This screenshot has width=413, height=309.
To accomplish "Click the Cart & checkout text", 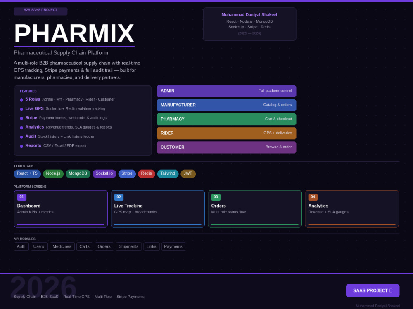I will [x=278, y=119].
